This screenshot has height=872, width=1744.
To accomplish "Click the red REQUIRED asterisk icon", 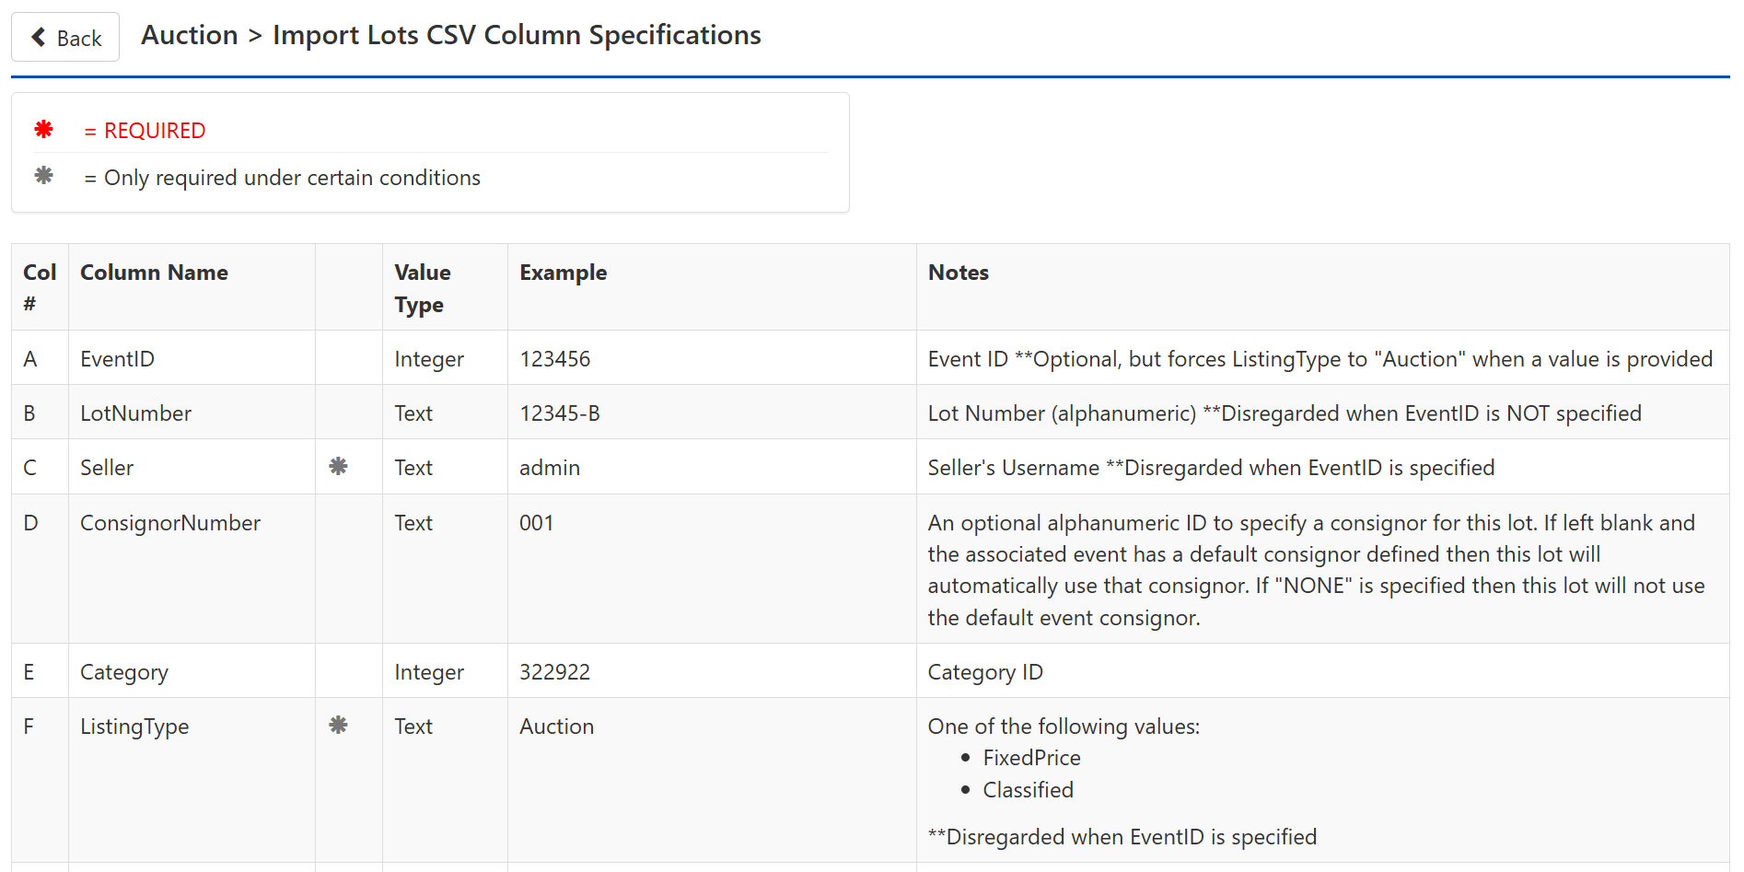I will pyautogui.click(x=43, y=129).
